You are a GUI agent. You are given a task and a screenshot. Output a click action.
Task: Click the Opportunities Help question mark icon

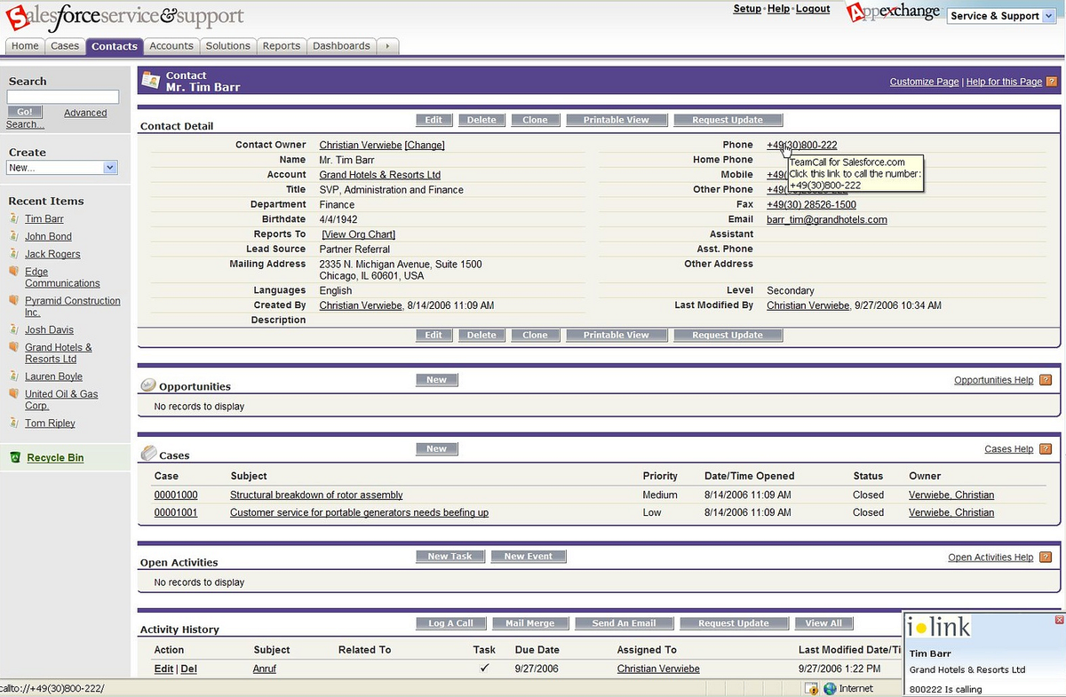tap(1046, 380)
